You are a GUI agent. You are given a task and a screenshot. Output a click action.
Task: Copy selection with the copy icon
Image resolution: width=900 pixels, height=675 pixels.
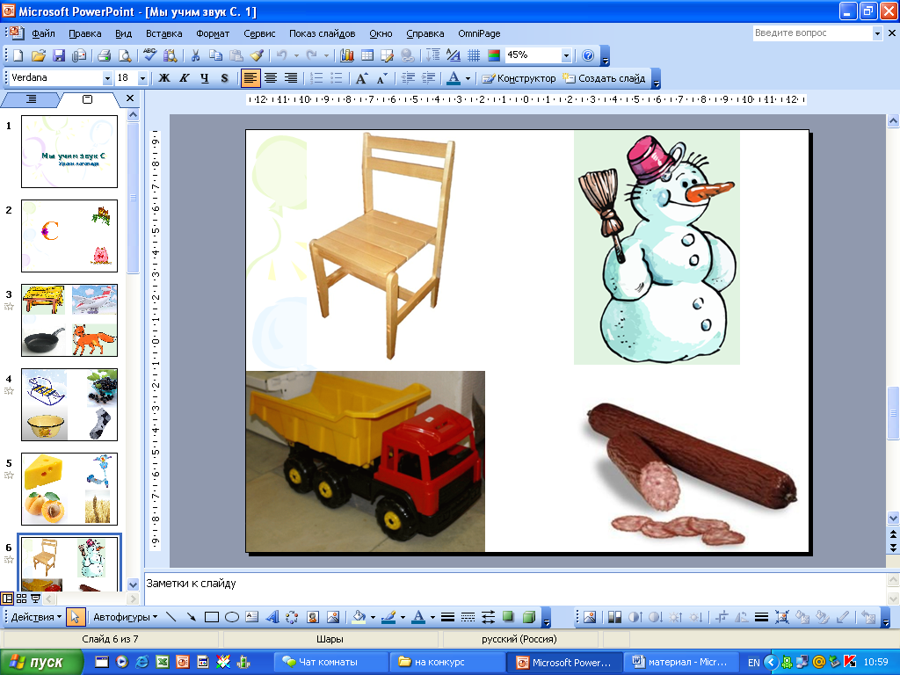[x=215, y=55]
